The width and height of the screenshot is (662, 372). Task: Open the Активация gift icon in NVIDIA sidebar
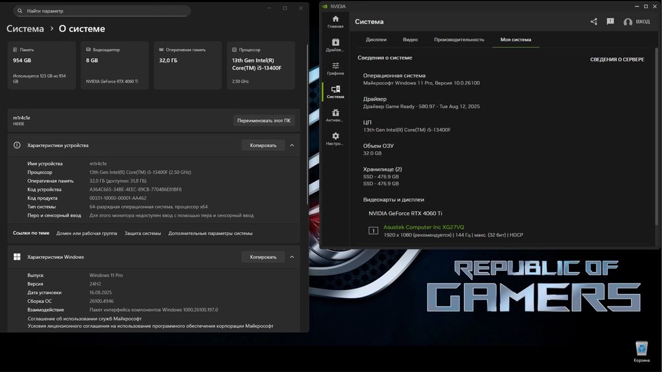coord(335,113)
